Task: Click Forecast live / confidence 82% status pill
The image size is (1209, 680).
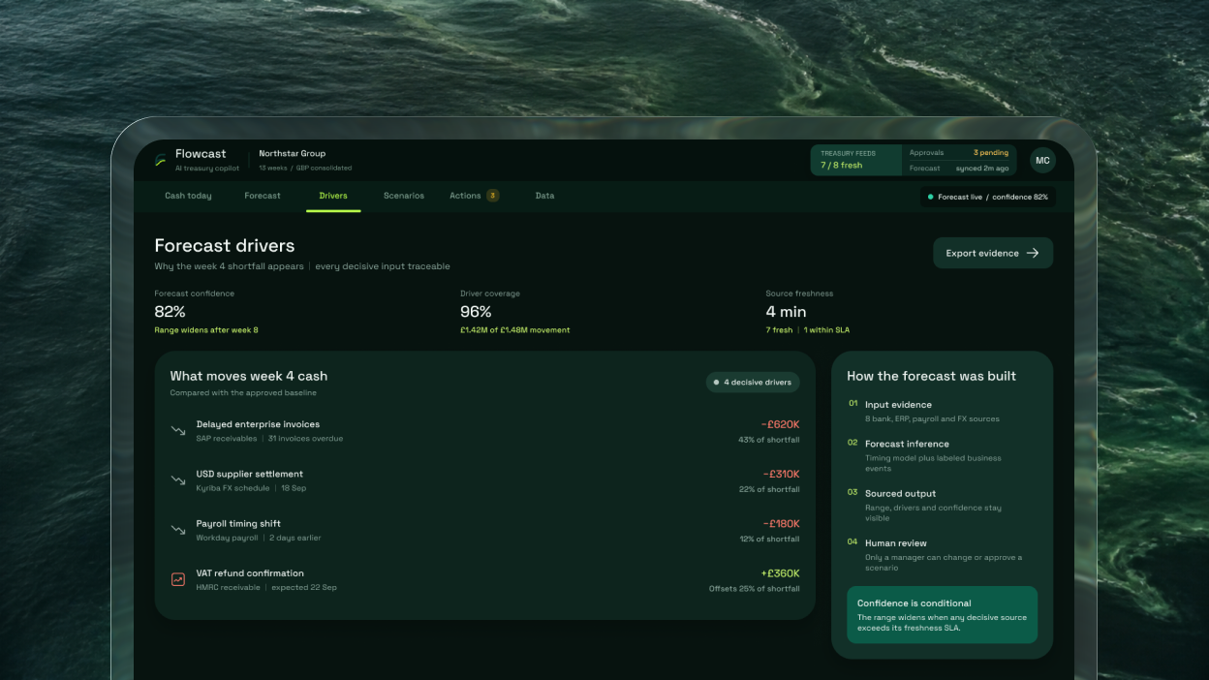Action: [987, 197]
